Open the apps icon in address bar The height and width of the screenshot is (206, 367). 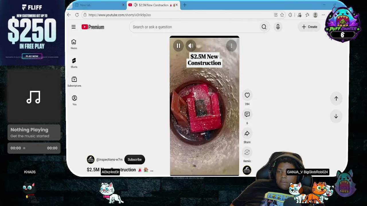(276, 15)
